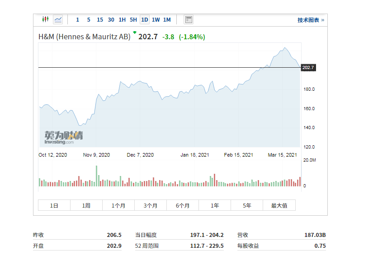373x255 pixels.
Task: Click the tallest green volume bar
Action: pos(97,176)
